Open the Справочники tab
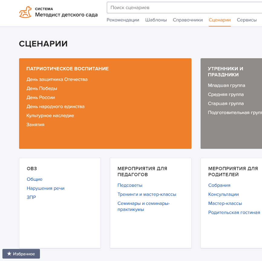 click(x=188, y=20)
